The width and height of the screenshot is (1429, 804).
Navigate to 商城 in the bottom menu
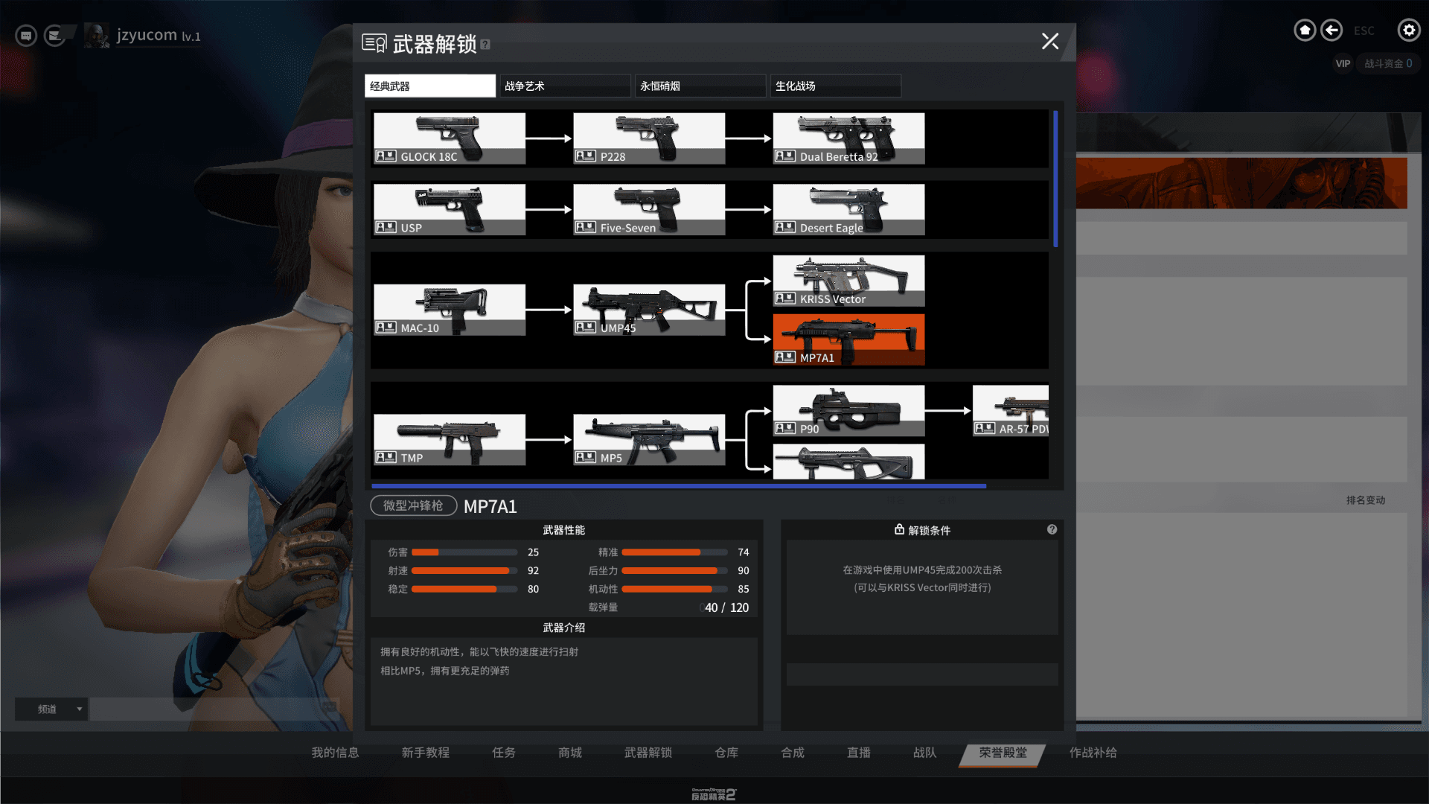tap(569, 753)
